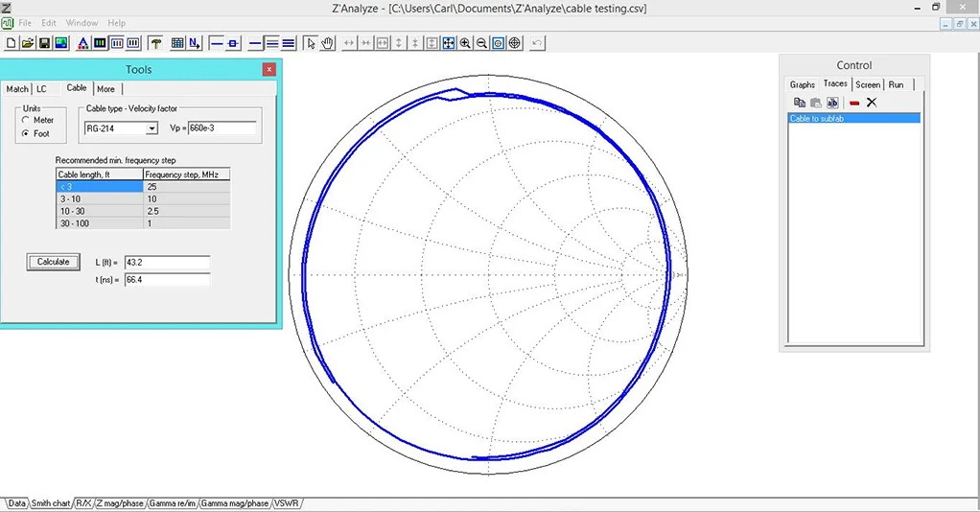Click the save picture toolbar icon
This screenshot has height=512, width=980.
pos(61,43)
